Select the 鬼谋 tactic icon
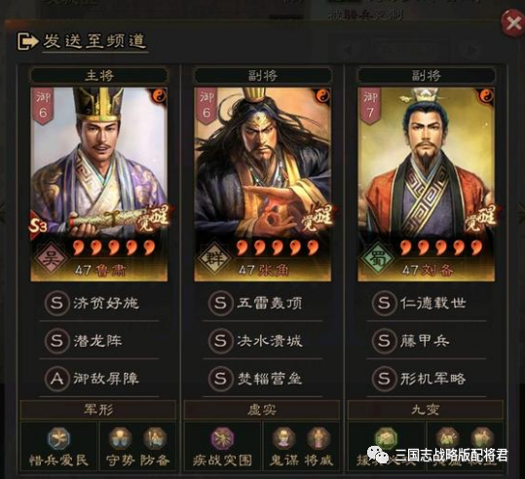 [283, 438]
